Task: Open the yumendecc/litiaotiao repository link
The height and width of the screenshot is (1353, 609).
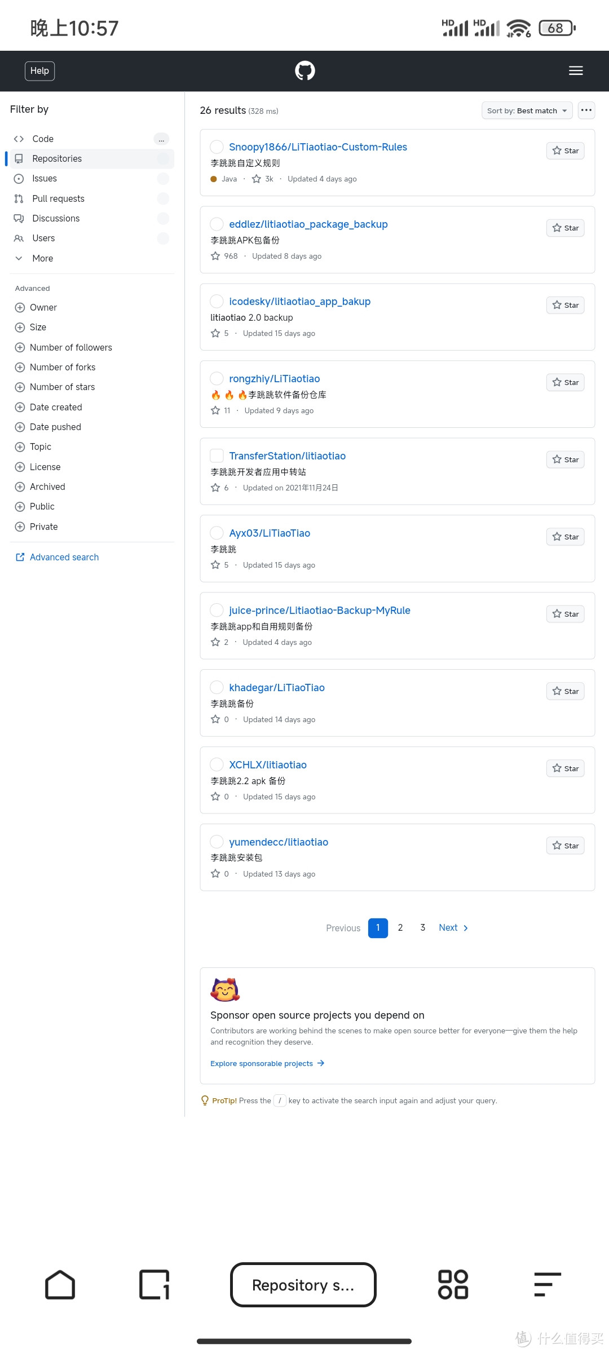Action: pyautogui.click(x=279, y=842)
